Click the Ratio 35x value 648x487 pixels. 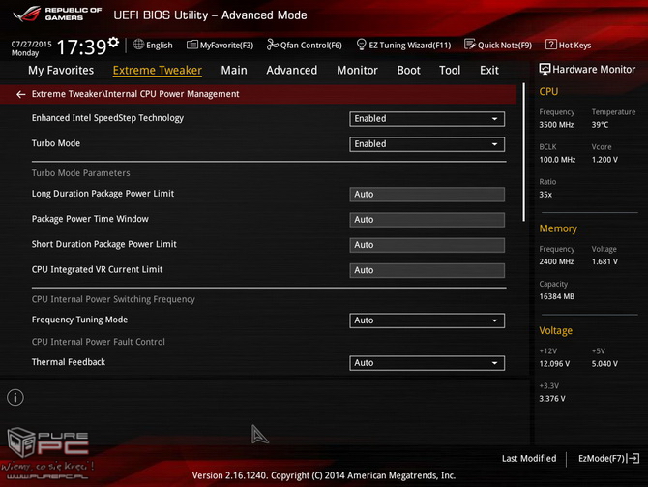(545, 195)
